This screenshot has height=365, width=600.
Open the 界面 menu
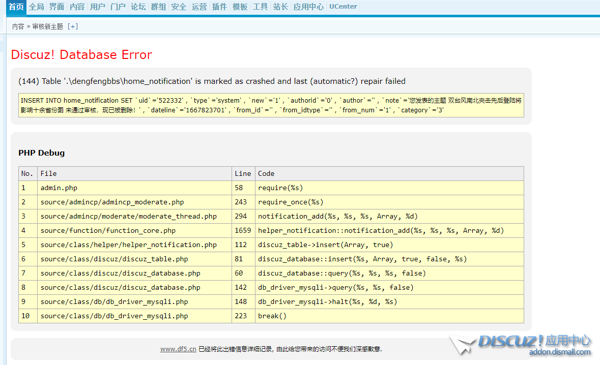click(x=56, y=7)
